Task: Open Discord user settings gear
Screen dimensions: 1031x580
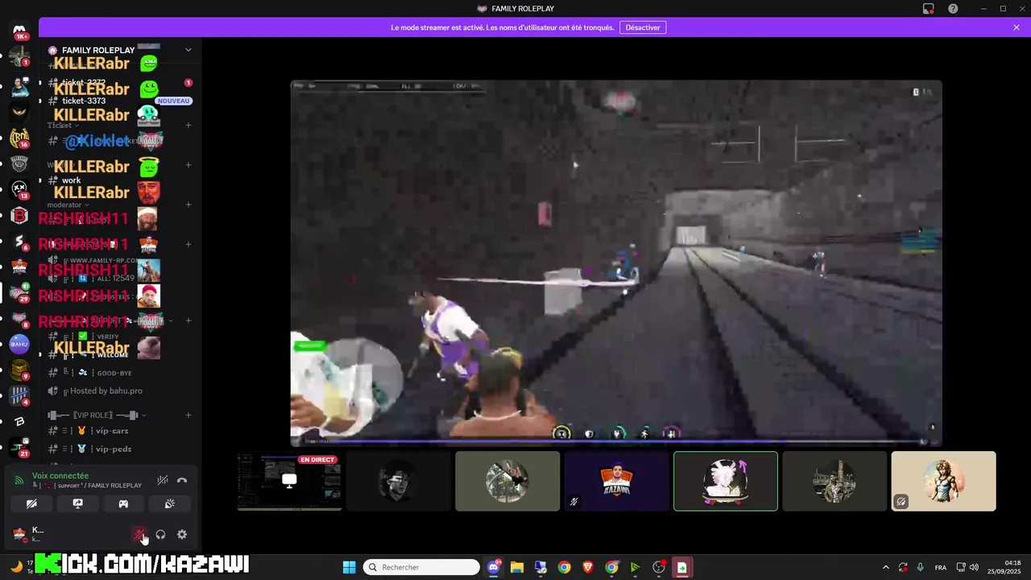Action: 182,534
